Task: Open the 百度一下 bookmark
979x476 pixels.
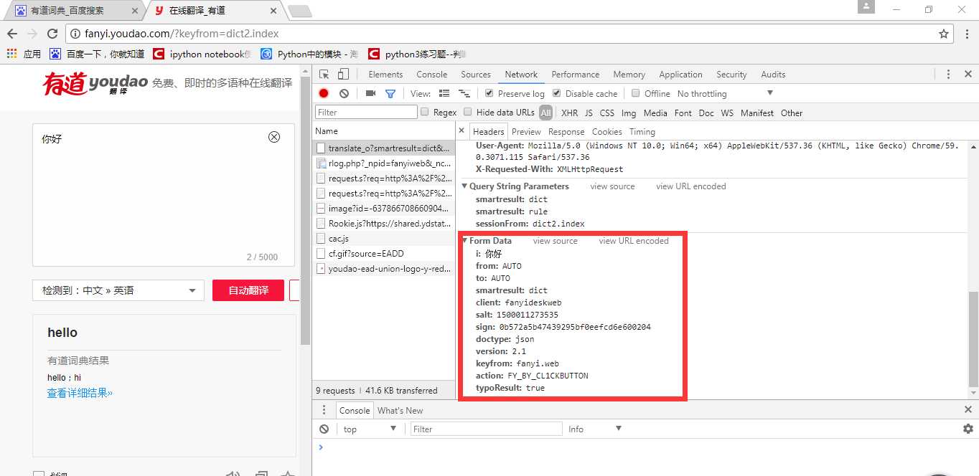Action: 97,54
